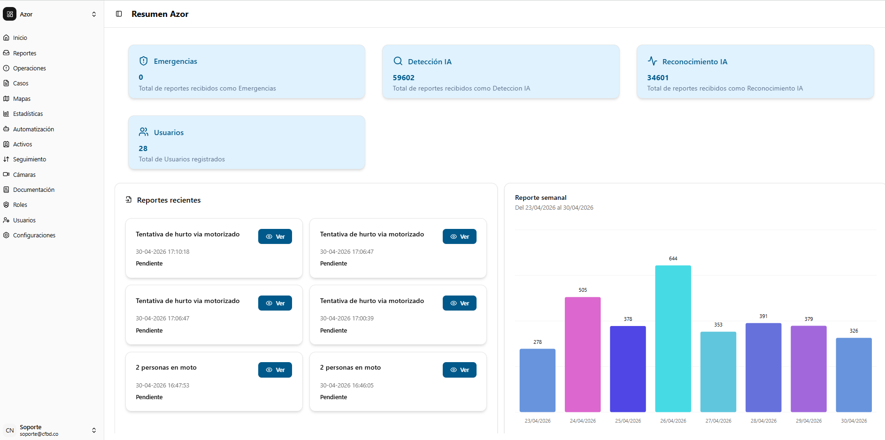Click the Detección IA magnifier icon
This screenshot has height=440, width=885.
point(398,61)
